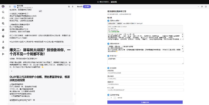Click the 'olay ... KOC brief.pdf' file name
The image size is (209, 105).
click(133, 23)
